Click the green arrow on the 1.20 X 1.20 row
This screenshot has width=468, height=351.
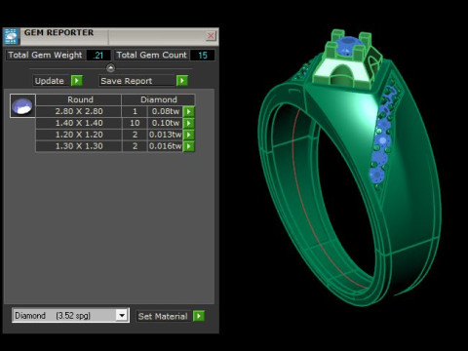[x=189, y=135]
